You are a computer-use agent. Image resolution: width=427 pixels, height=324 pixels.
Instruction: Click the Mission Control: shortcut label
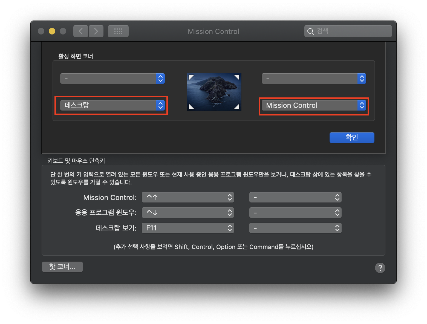click(x=110, y=198)
